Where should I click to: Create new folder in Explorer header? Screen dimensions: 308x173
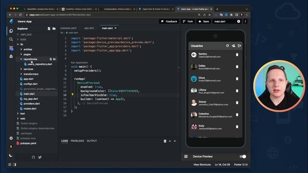(x=54, y=29)
